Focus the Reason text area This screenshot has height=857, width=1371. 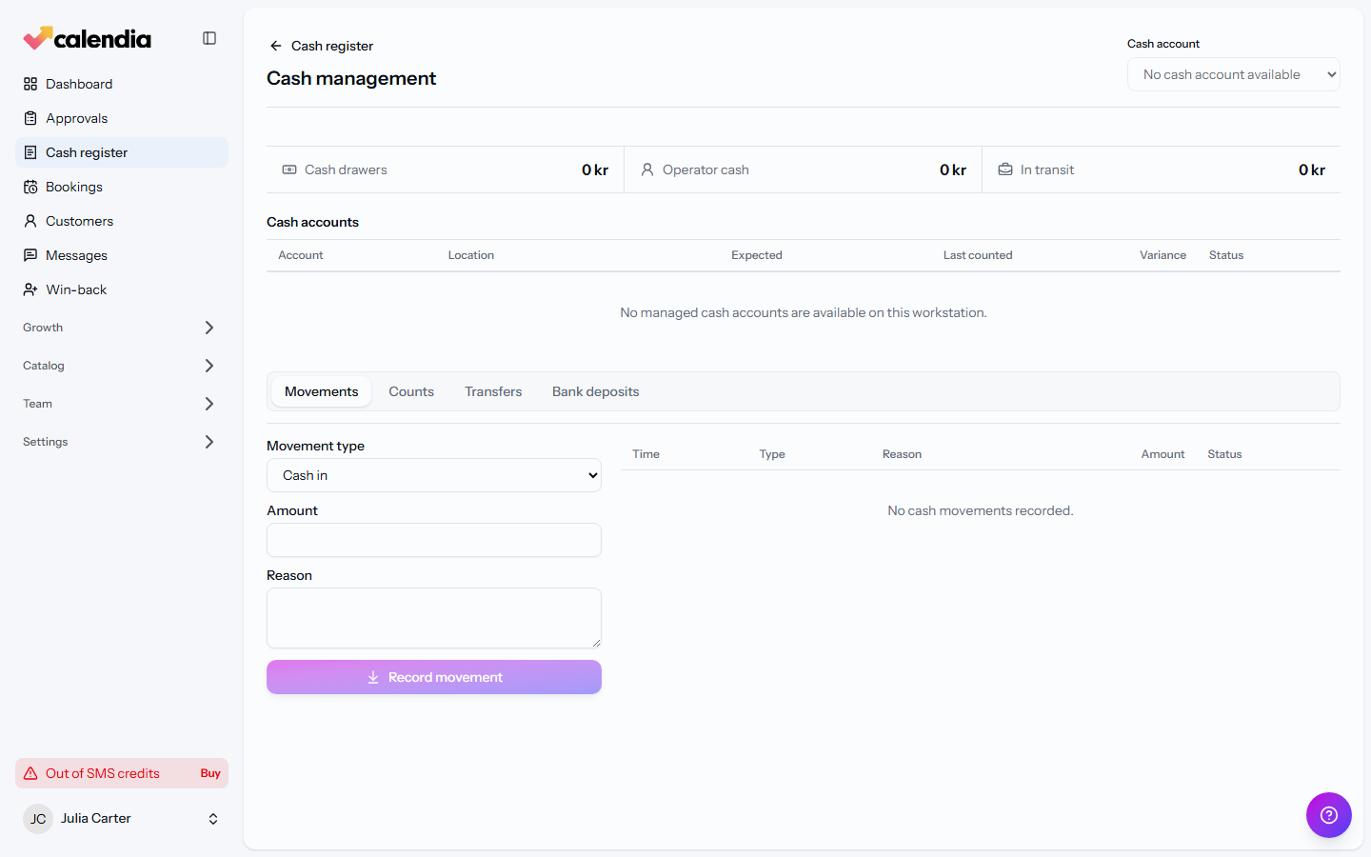[x=434, y=618]
